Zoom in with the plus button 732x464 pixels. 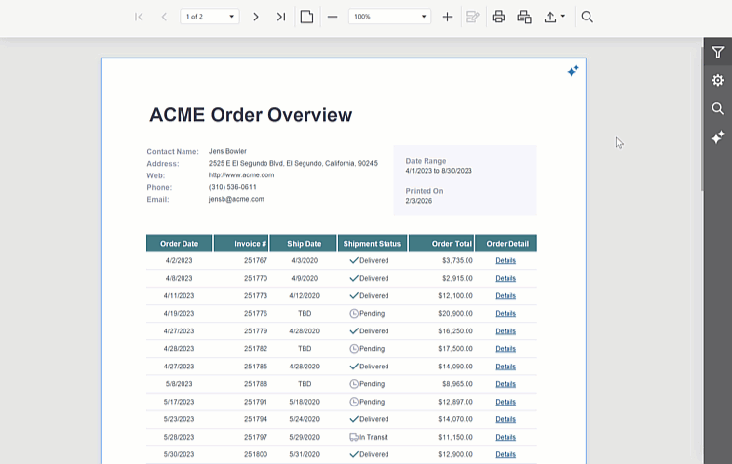point(447,17)
